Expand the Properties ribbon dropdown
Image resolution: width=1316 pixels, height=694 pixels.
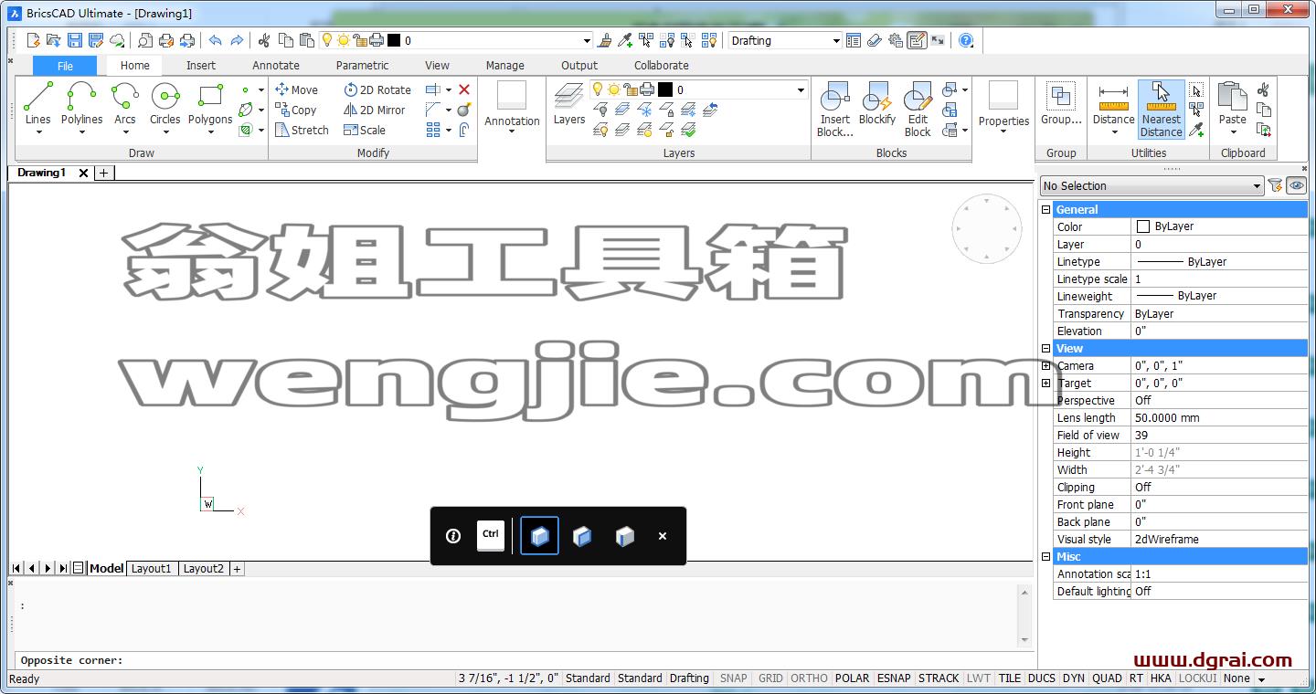(1003, 132)
